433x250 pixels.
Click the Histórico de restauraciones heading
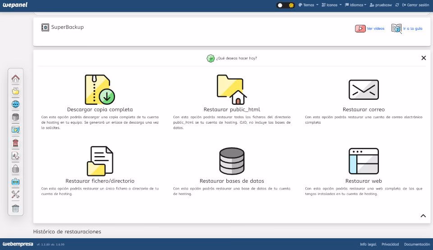point(67,231)
